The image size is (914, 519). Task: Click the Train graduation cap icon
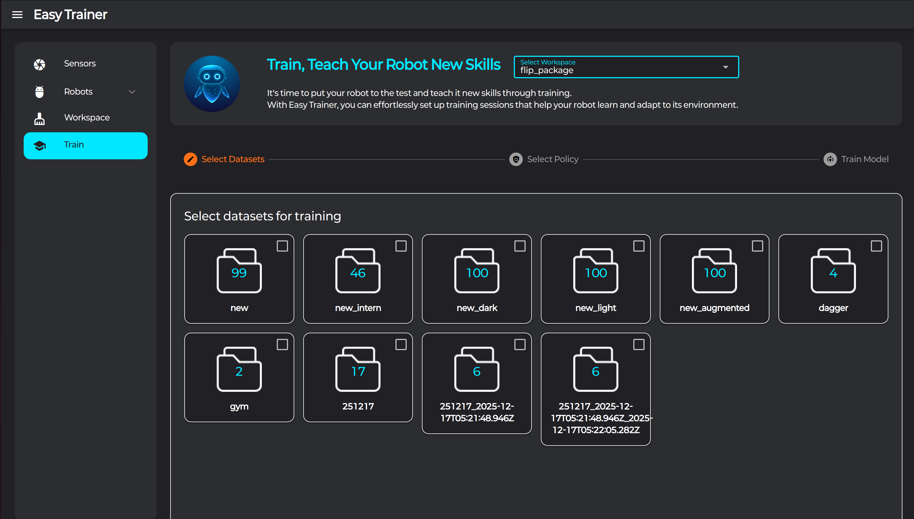pos(39,146)
